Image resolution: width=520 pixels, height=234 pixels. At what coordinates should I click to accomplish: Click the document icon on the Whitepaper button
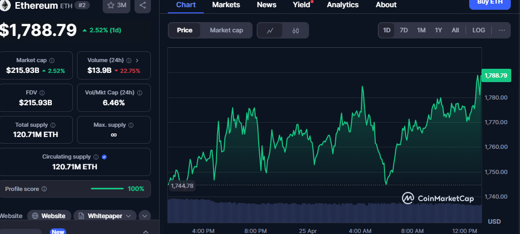click(81, 216)
